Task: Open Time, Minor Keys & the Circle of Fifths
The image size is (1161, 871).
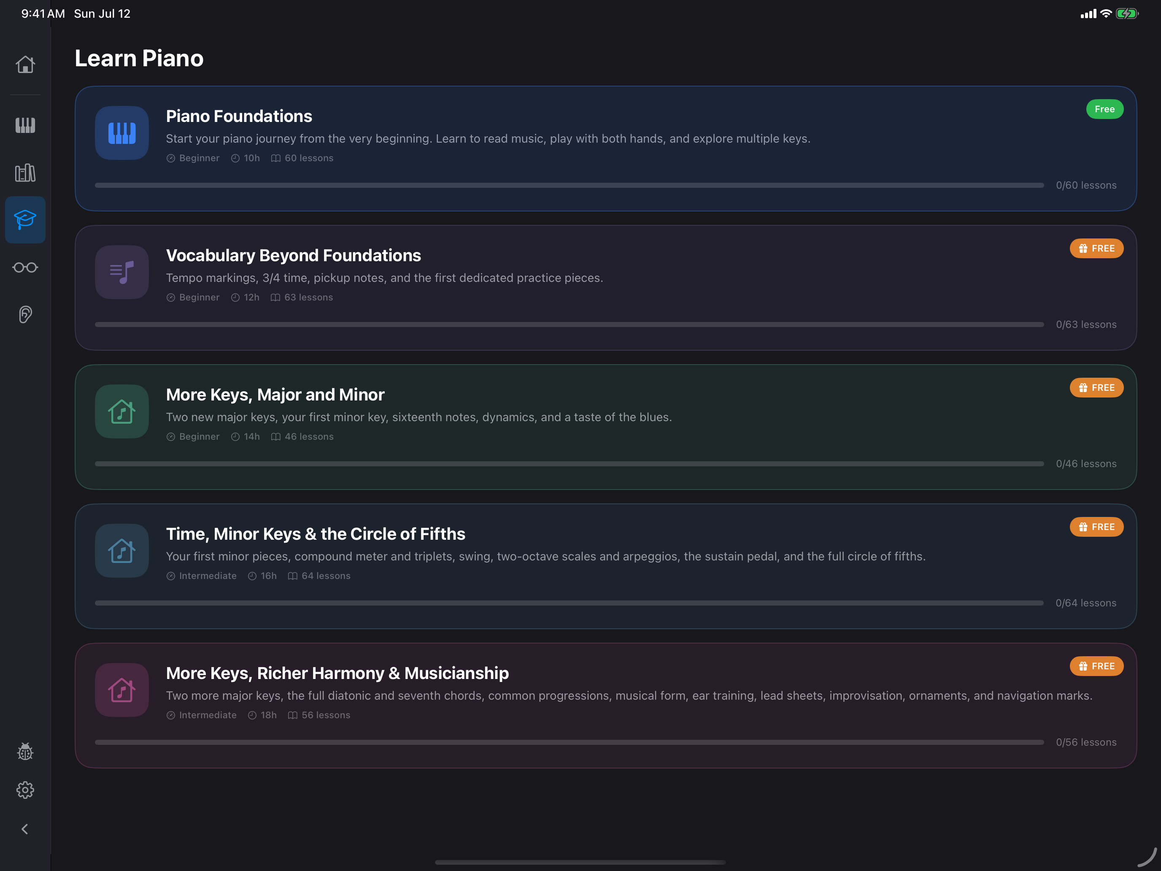Action: pos(316,534)
